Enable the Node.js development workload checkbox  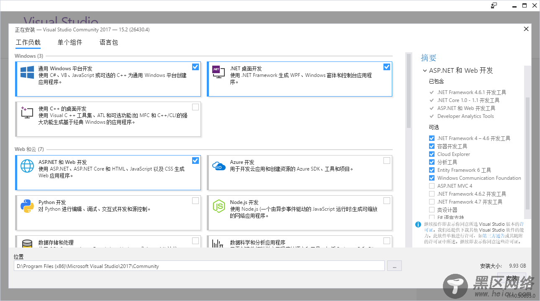point(387,201)
